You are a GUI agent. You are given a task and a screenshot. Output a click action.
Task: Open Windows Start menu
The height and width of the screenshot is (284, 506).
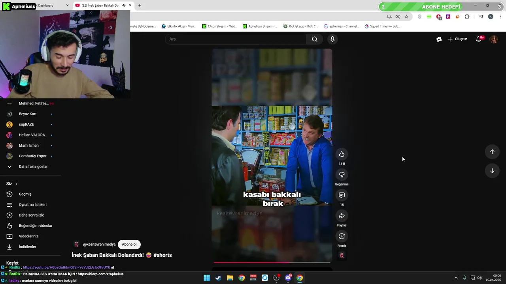coord(207,278)
